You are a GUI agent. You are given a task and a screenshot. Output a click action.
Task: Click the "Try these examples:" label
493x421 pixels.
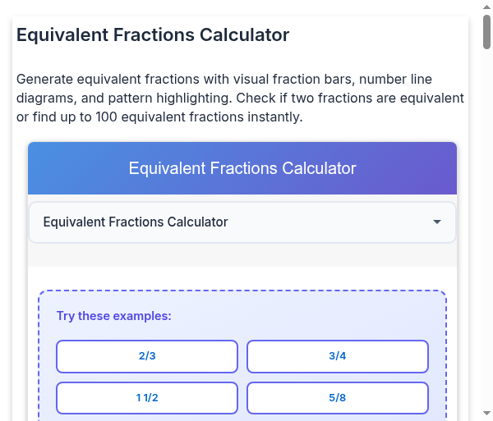pos(114,316)
